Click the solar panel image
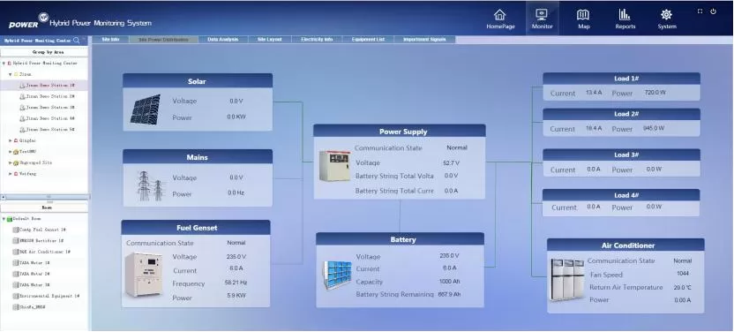The height and width of the screenshot is (332, 734). point(145,109)
